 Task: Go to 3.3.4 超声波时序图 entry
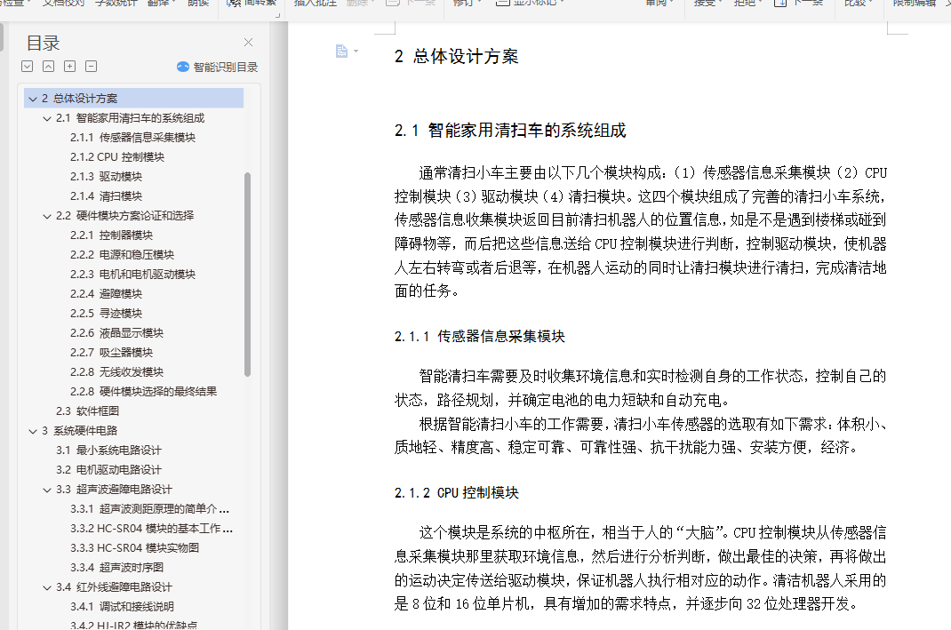[116, 568]
